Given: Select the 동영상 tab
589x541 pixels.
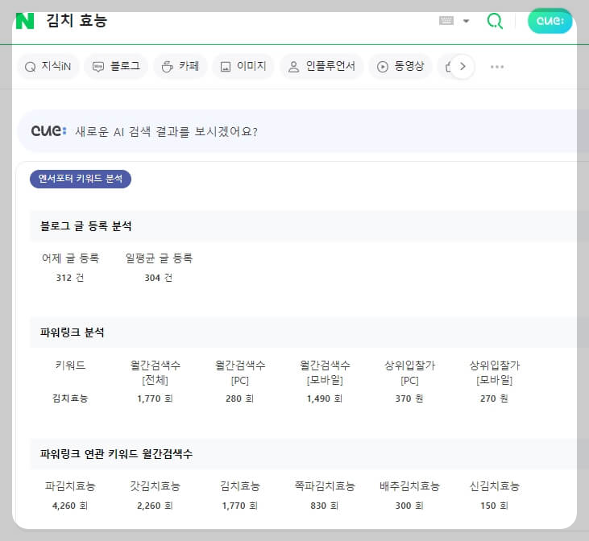Looking at the screenshot, I should click(400, 67).
